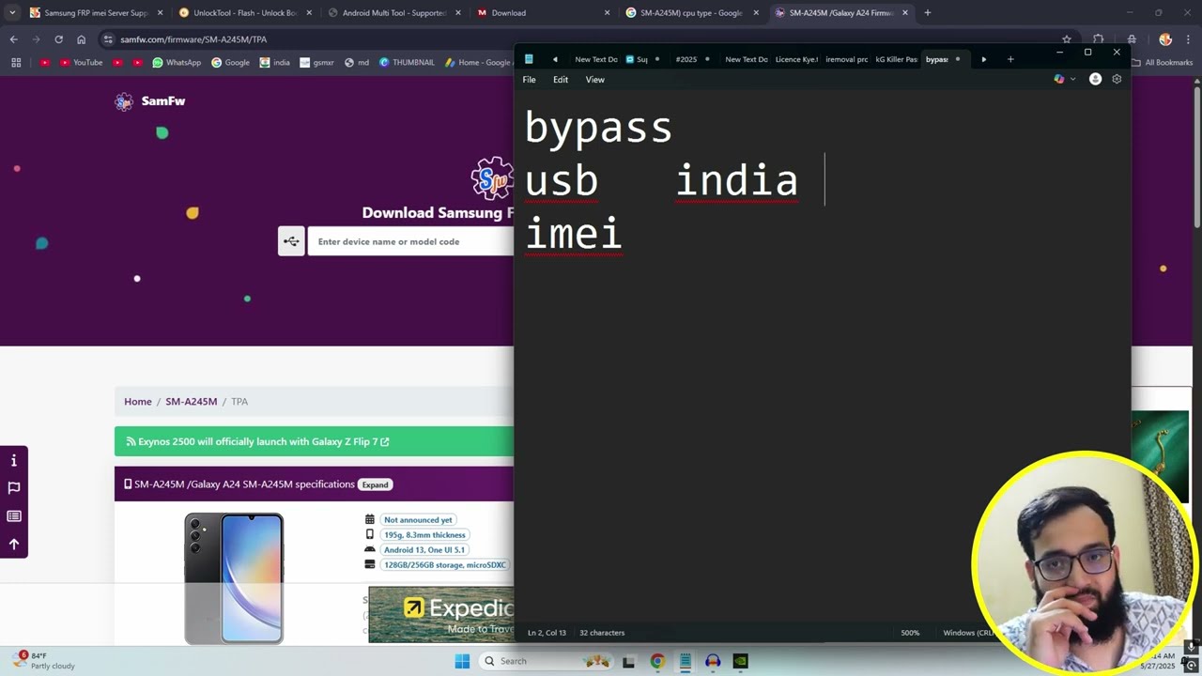Switch to the kG Killer Notepad tab
Viewport: 1202px width, 676px height.
click(896, 59)
